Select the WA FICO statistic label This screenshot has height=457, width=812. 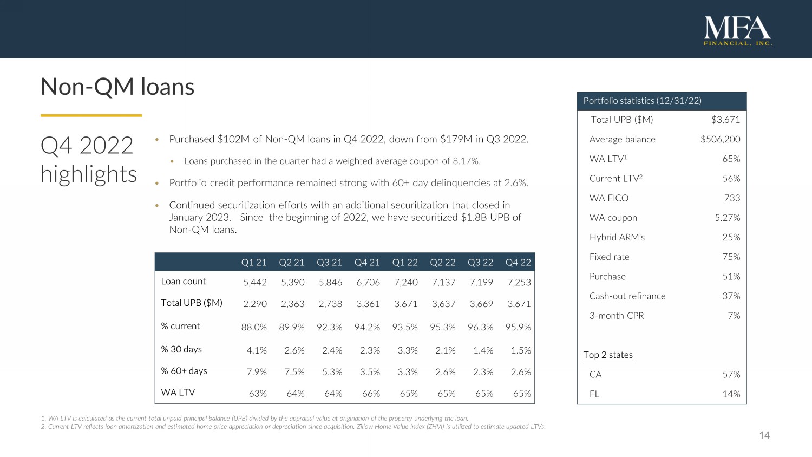click(x=609, y=198)
